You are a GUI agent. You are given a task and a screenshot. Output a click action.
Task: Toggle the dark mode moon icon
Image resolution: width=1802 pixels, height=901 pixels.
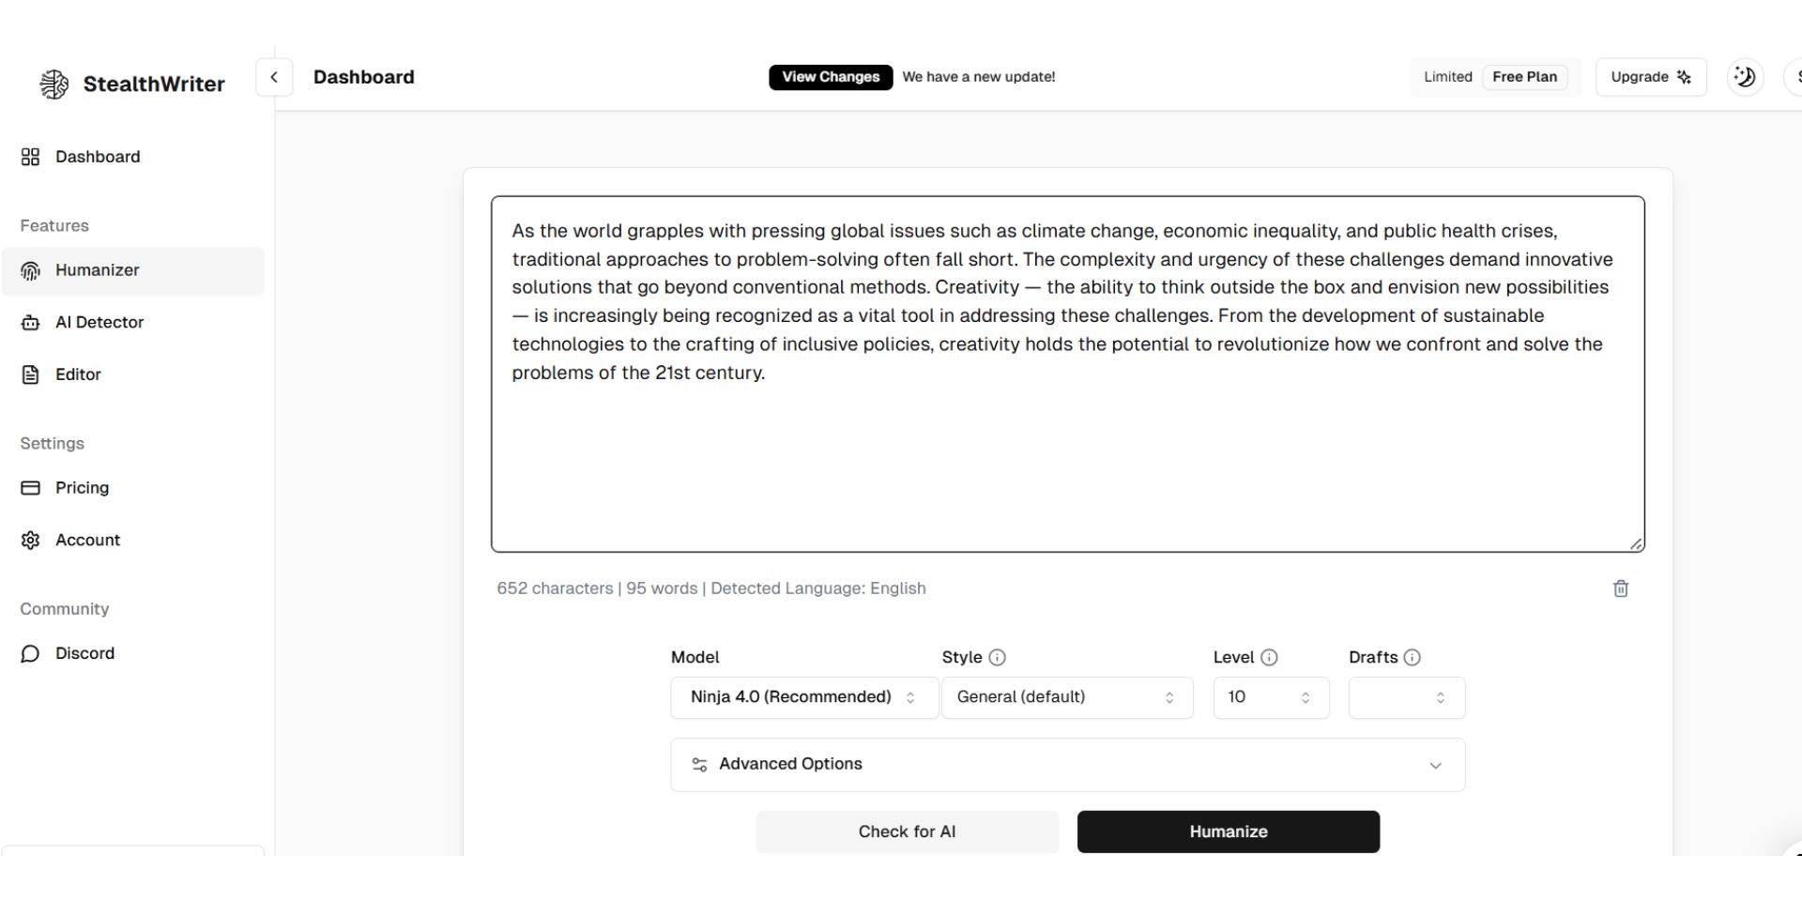pos(1745,77)
